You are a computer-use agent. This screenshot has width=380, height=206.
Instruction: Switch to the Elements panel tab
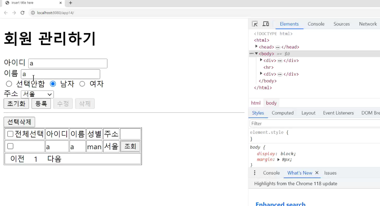pyautogui.click(x=289, y=24)
